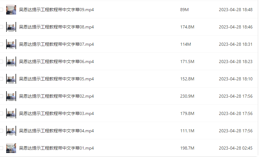Click thumbnail of video 08.mp4
The image size is (260, 157).
pos(11,27)
